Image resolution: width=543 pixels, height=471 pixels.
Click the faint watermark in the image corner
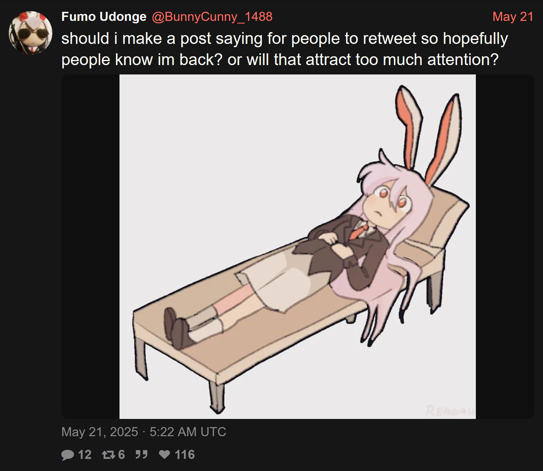click(x=450, y=411)
